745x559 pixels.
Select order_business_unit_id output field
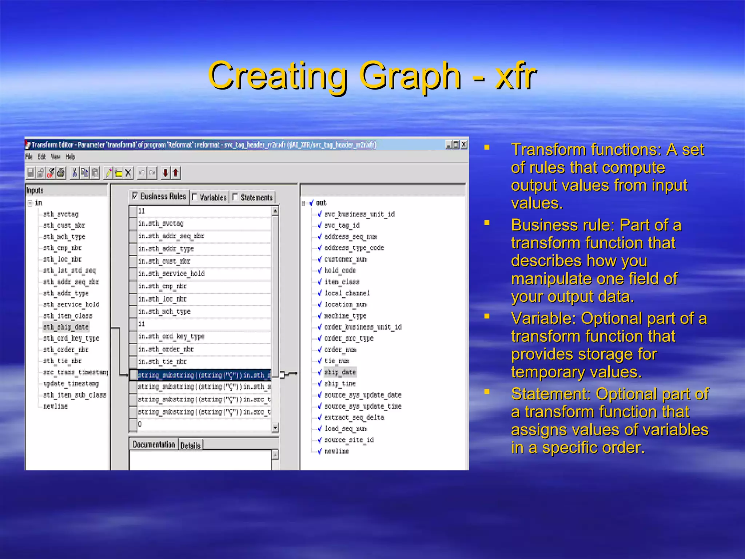point(363,327)
